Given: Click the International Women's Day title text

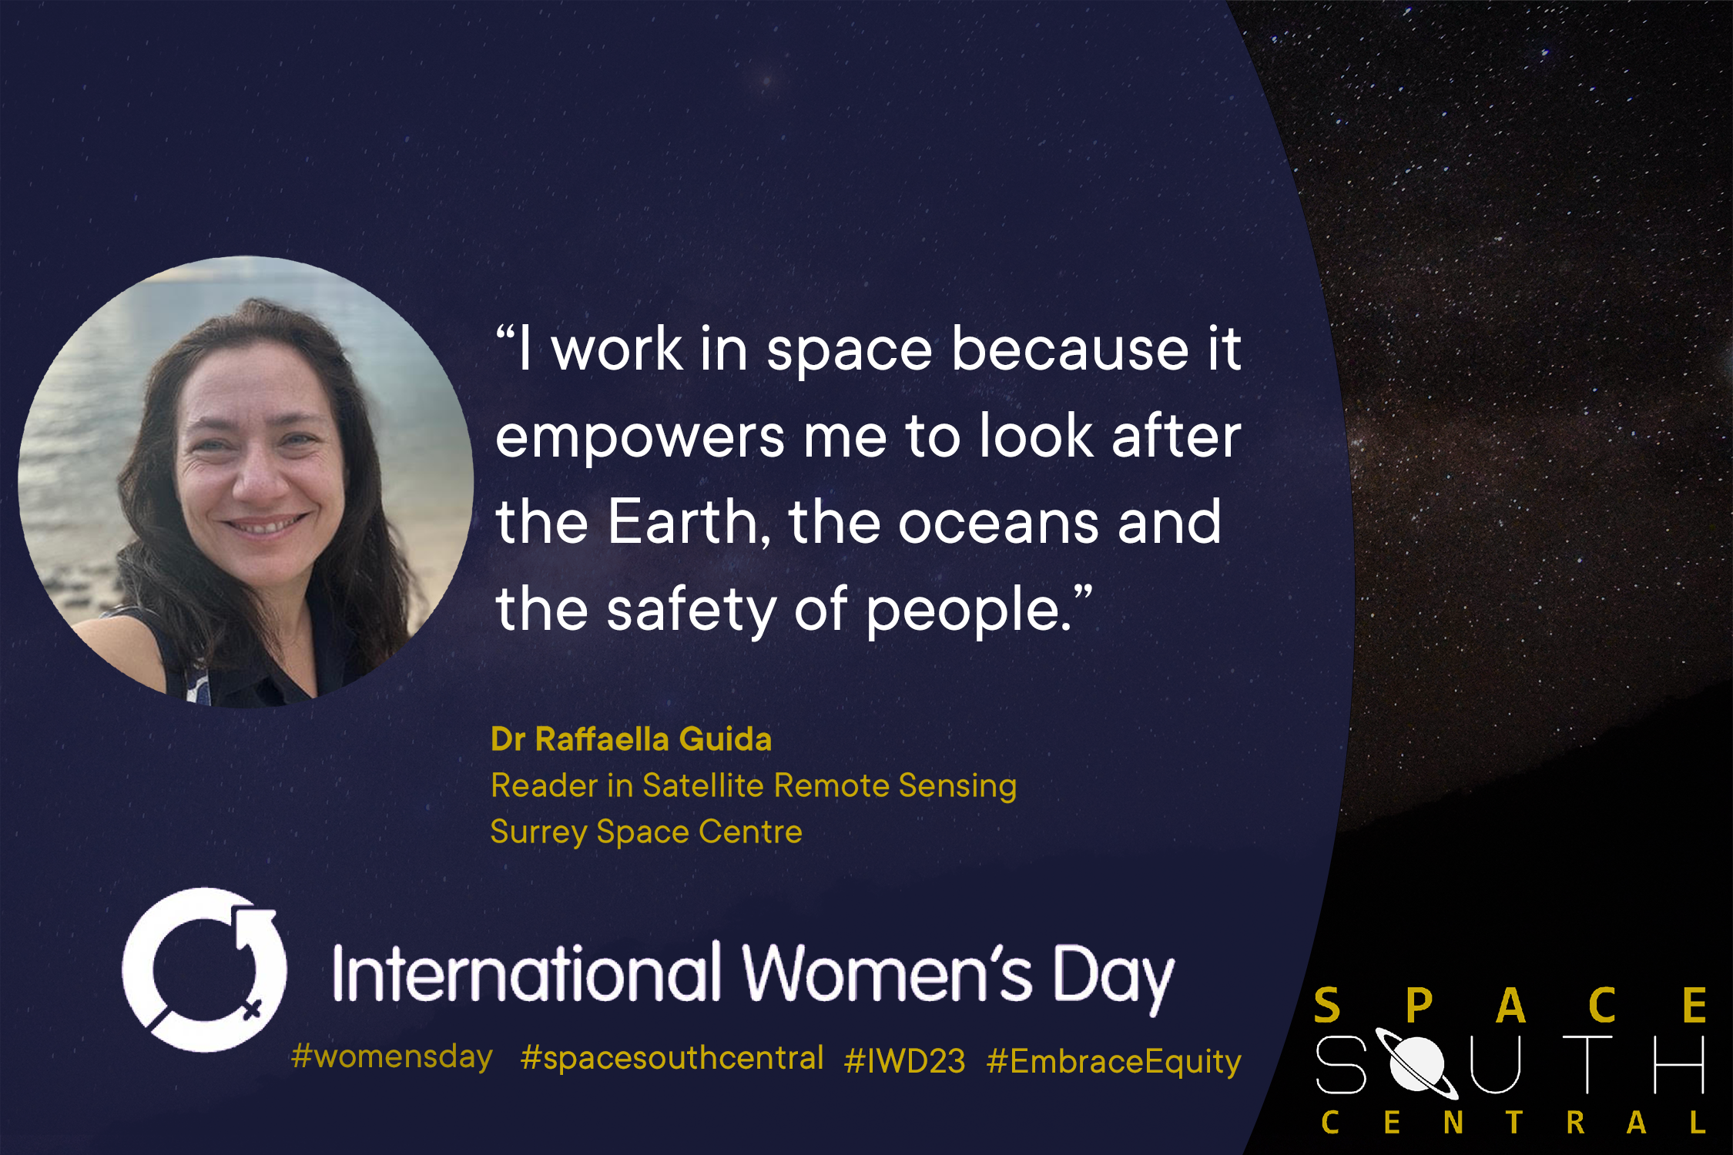Looking at the screenshot, I should (753, 975).
